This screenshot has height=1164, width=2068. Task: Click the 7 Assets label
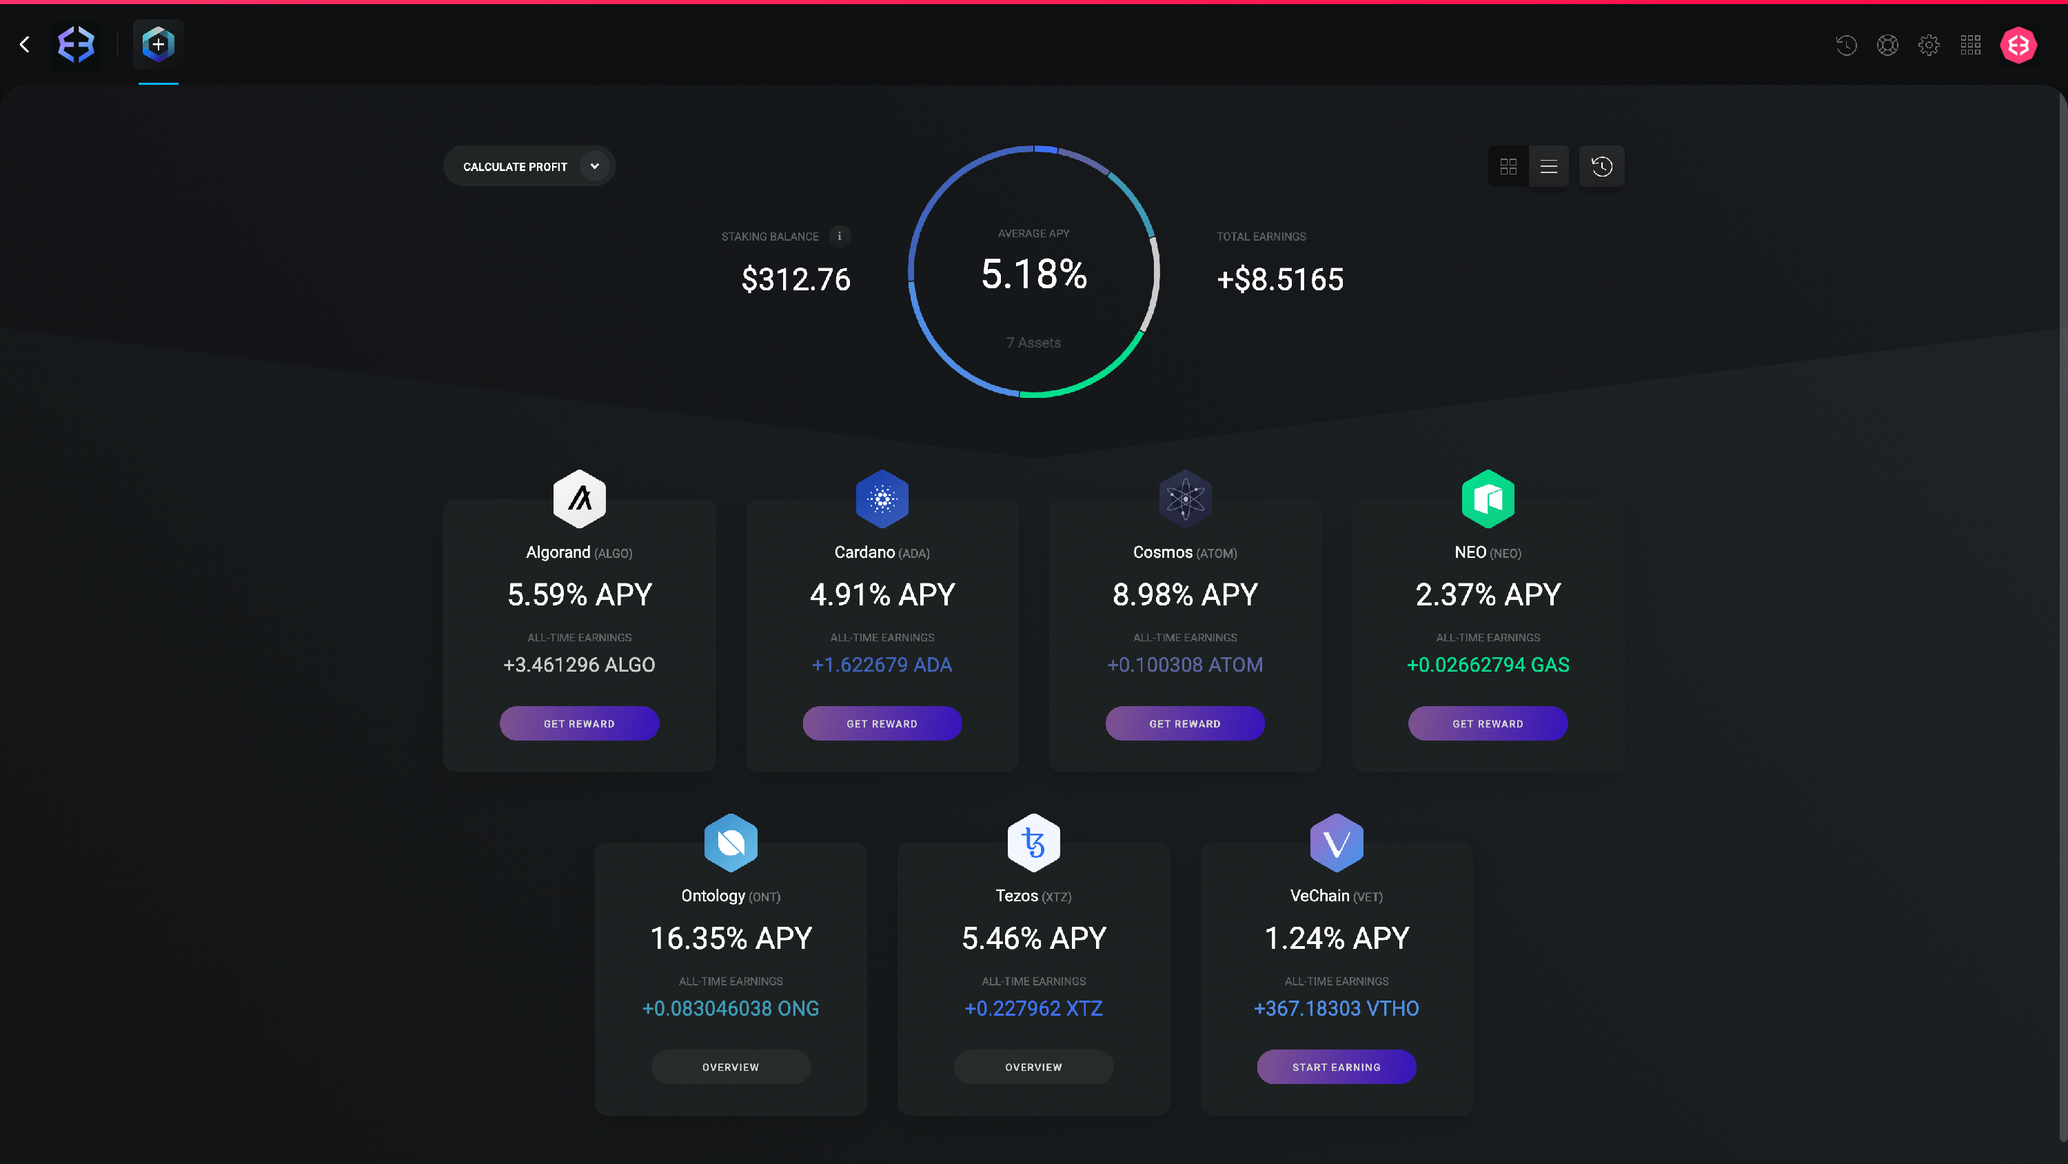pyautogui.click(x=1034, y=343)
